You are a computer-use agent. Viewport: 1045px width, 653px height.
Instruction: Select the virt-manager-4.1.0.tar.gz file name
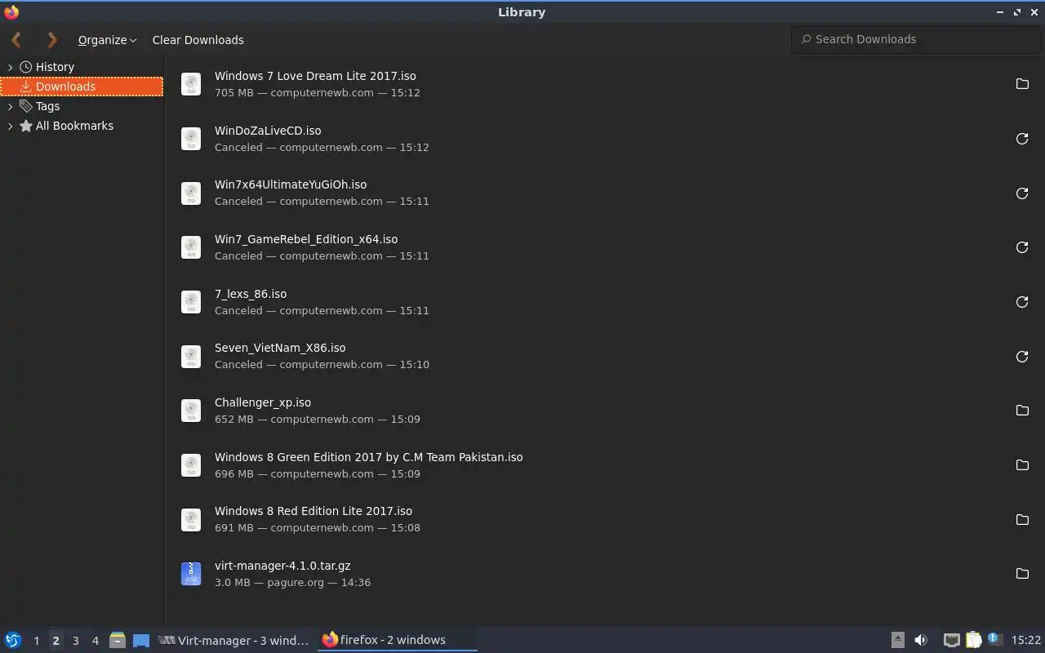click(x=282, y=566)
